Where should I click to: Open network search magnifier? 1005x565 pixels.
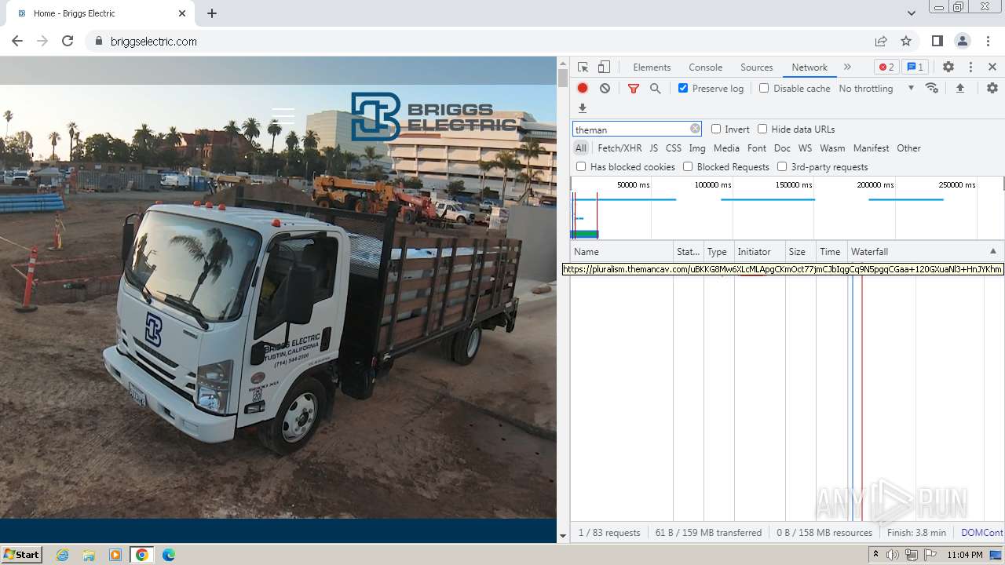[656, 89]
